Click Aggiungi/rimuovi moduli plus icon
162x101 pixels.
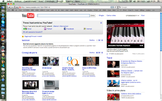23,36
